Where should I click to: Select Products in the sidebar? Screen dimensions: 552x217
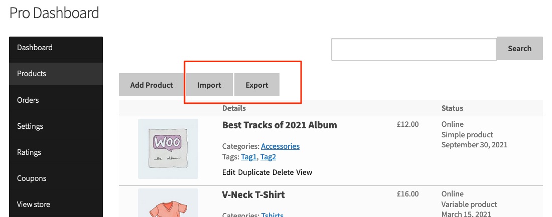point(56,74)
